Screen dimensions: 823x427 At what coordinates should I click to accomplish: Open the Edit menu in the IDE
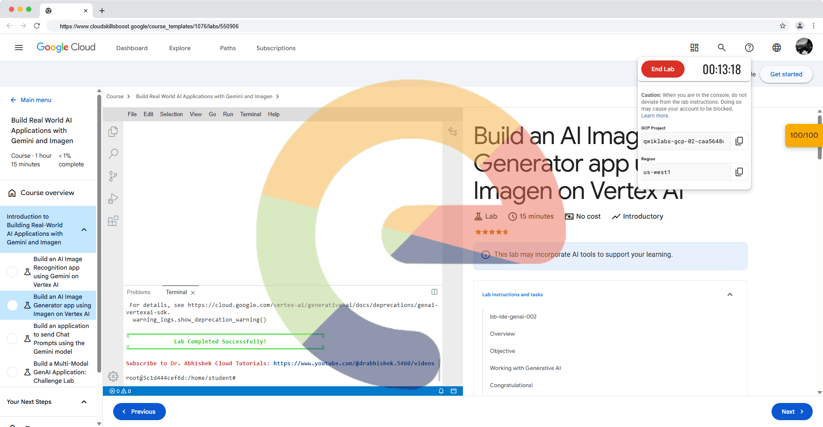click(x=148, y=114)
